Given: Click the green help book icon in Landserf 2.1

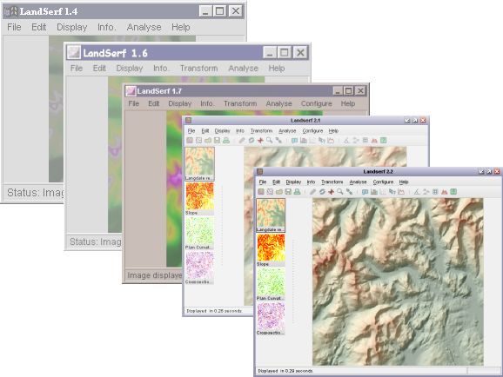Looking at the screenshot, I should [x=384, y=141].
